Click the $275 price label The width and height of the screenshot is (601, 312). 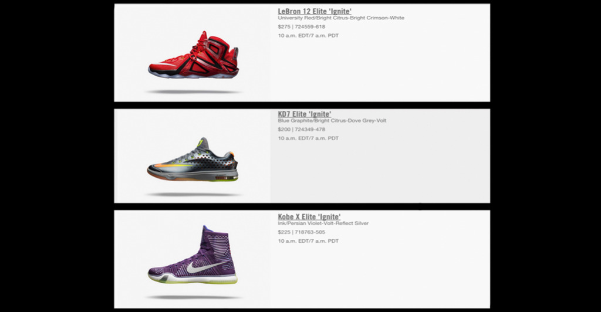[284, 27]
